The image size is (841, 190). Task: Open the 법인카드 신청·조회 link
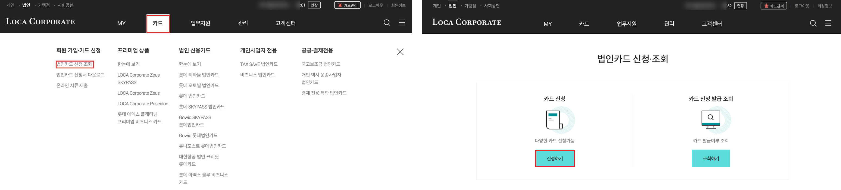point(74,64)
